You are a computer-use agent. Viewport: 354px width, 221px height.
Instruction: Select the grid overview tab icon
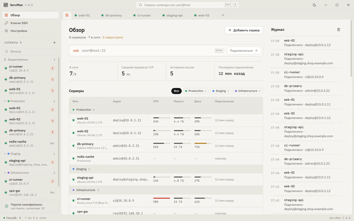[67, 15]
